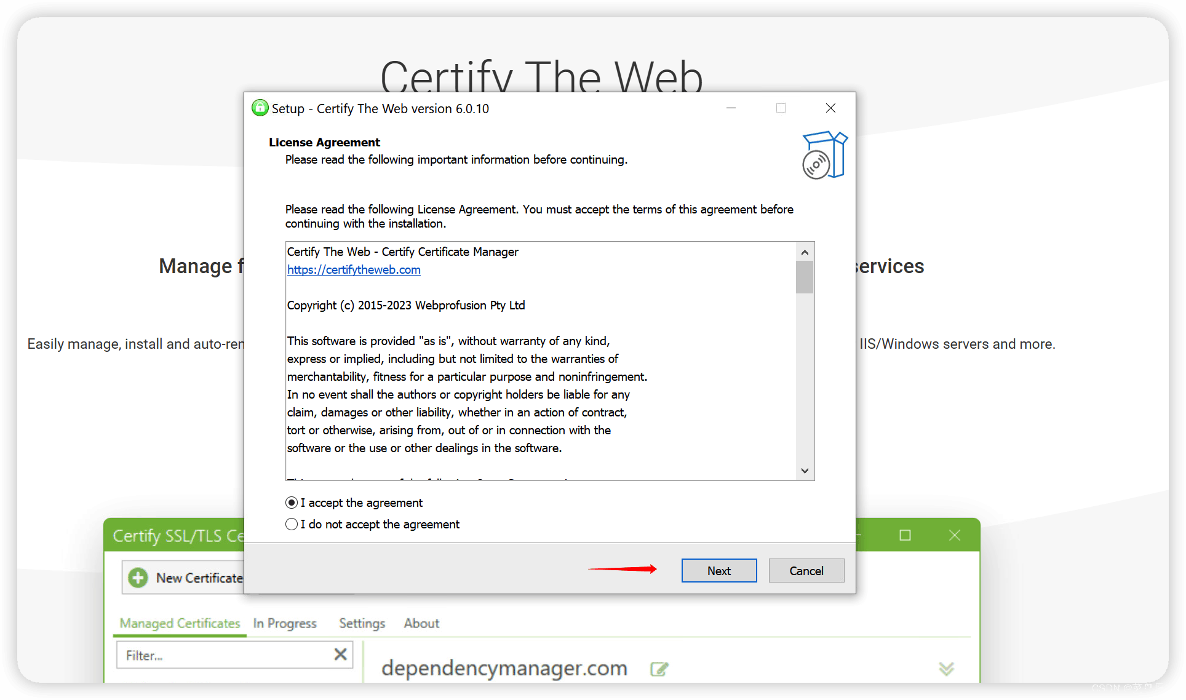Close the green Certify SSL/TLS window
This screenshot has width=1186, height=700.
point(954,535)
